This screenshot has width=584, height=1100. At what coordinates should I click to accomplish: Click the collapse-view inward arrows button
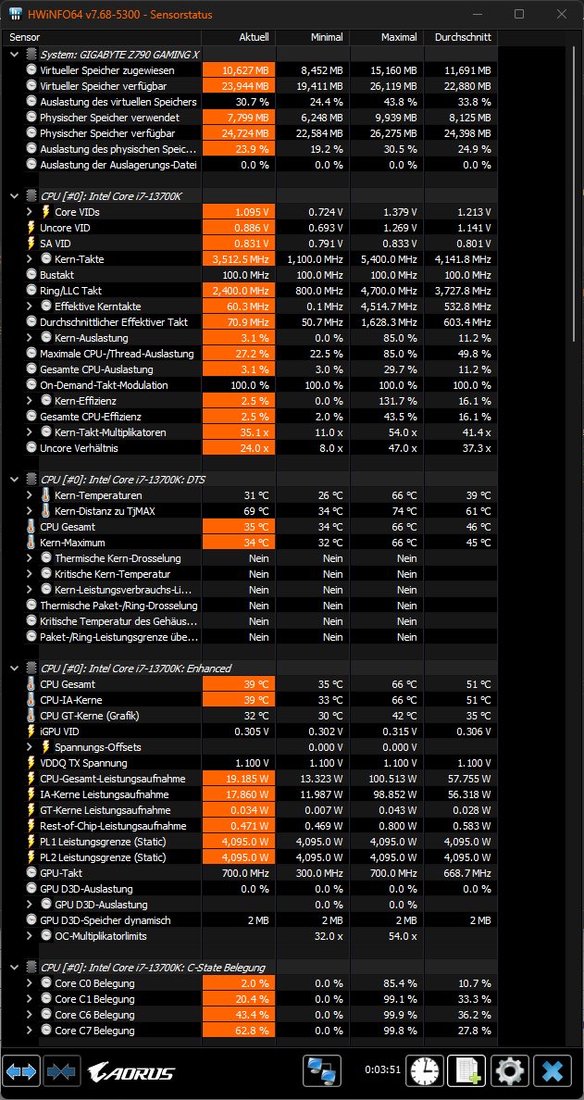pos(62,1070)
